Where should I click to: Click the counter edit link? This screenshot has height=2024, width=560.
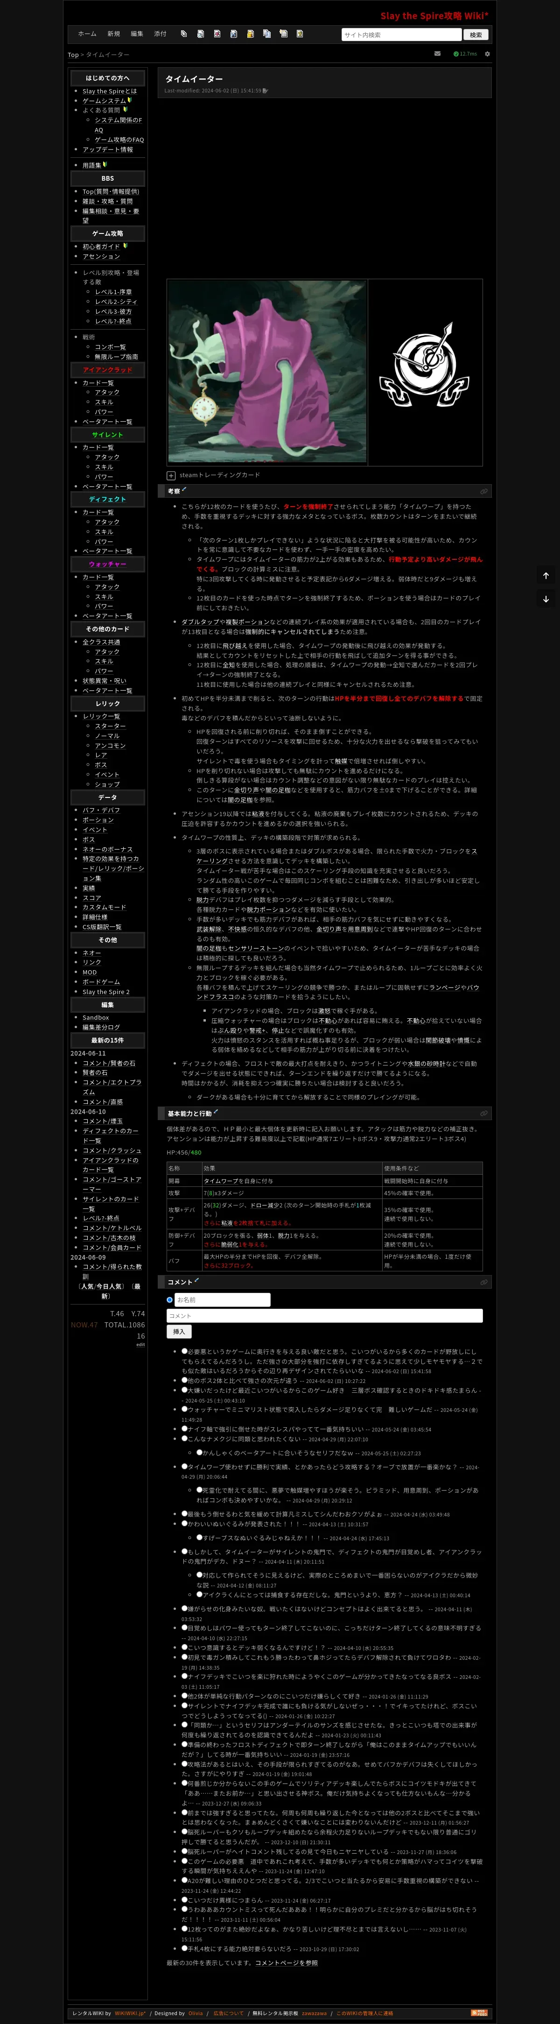(x=140, y=1344)
